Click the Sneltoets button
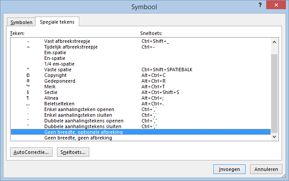The width and height of the screenshot is (289, 181). click(x=73, y=152)
